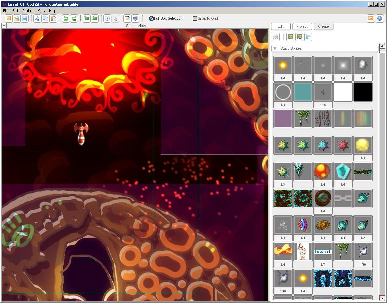Click the green Undo arrow
This screenshot has height=303, width=387.
(66, 18)
